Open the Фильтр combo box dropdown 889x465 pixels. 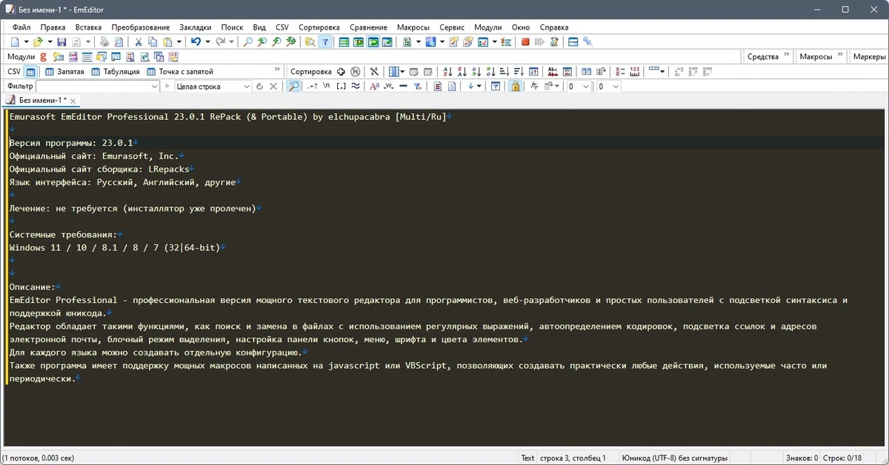pyautogui.click(x=155, y=87)
